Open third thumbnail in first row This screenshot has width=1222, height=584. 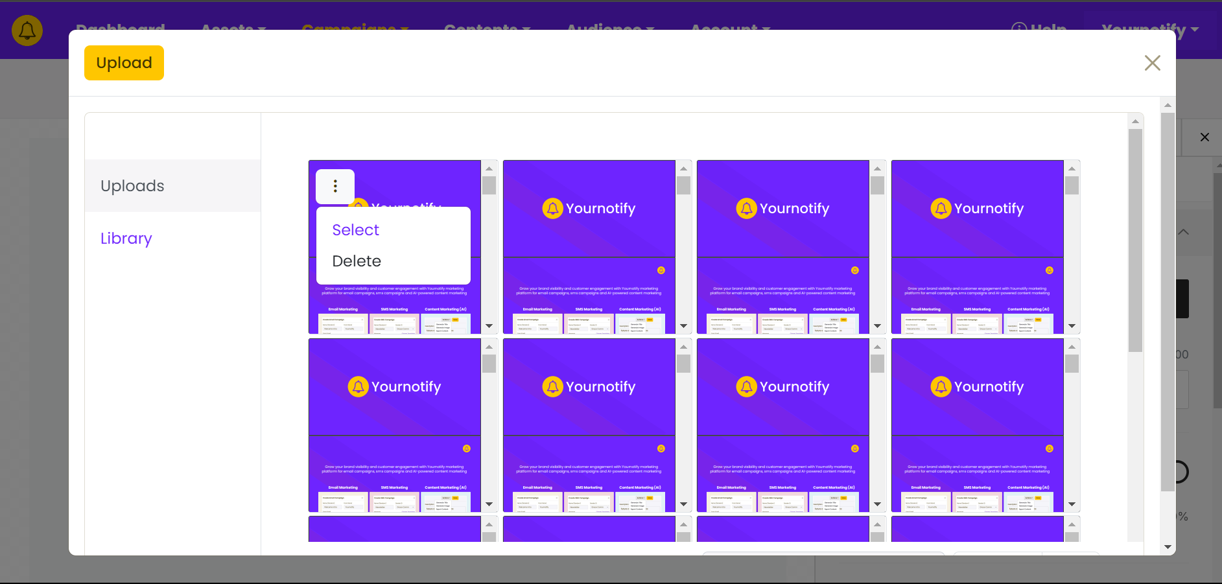[783, 247]
